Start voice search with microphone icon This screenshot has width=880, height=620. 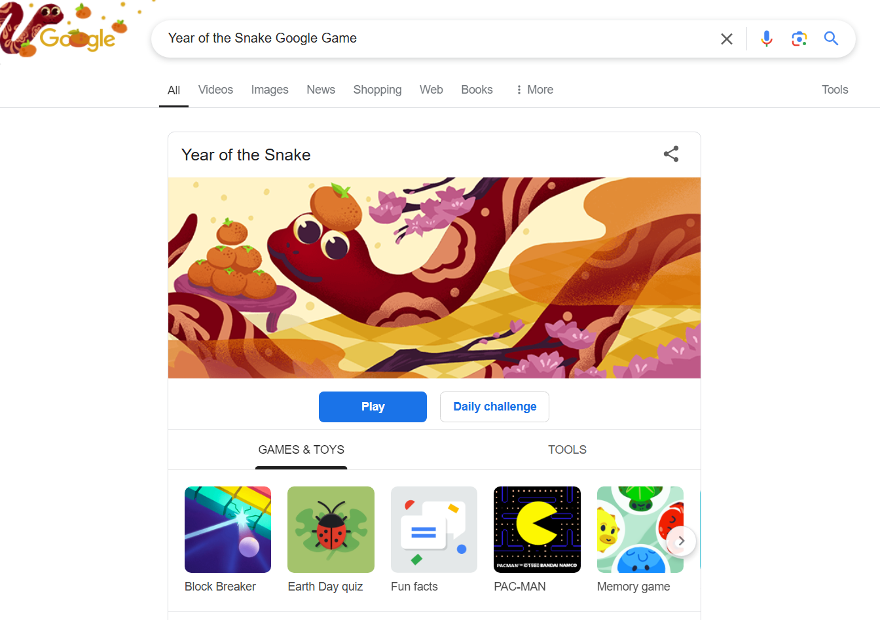767,39
